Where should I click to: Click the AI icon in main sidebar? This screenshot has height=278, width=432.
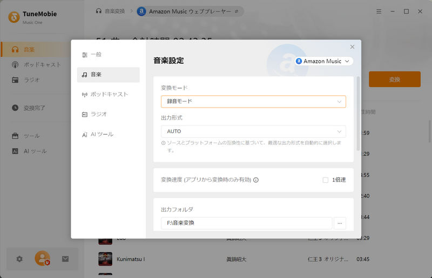point(15,151)
